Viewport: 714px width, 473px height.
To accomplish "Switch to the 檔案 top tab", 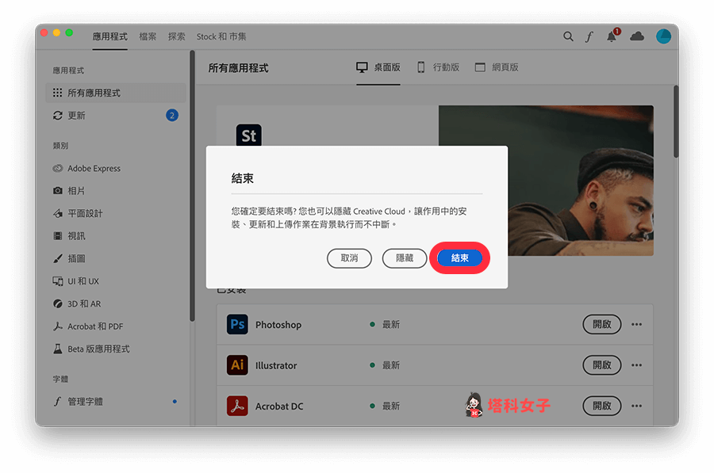I will pos(148,36).
